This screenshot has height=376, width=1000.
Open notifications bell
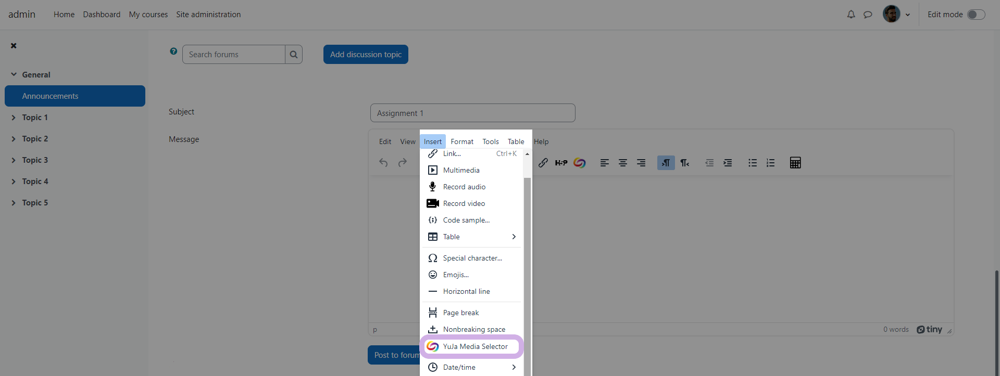click(851, 15)
